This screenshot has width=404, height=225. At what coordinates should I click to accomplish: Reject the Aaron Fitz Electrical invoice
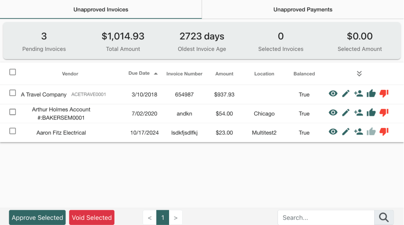coord(384,132)
